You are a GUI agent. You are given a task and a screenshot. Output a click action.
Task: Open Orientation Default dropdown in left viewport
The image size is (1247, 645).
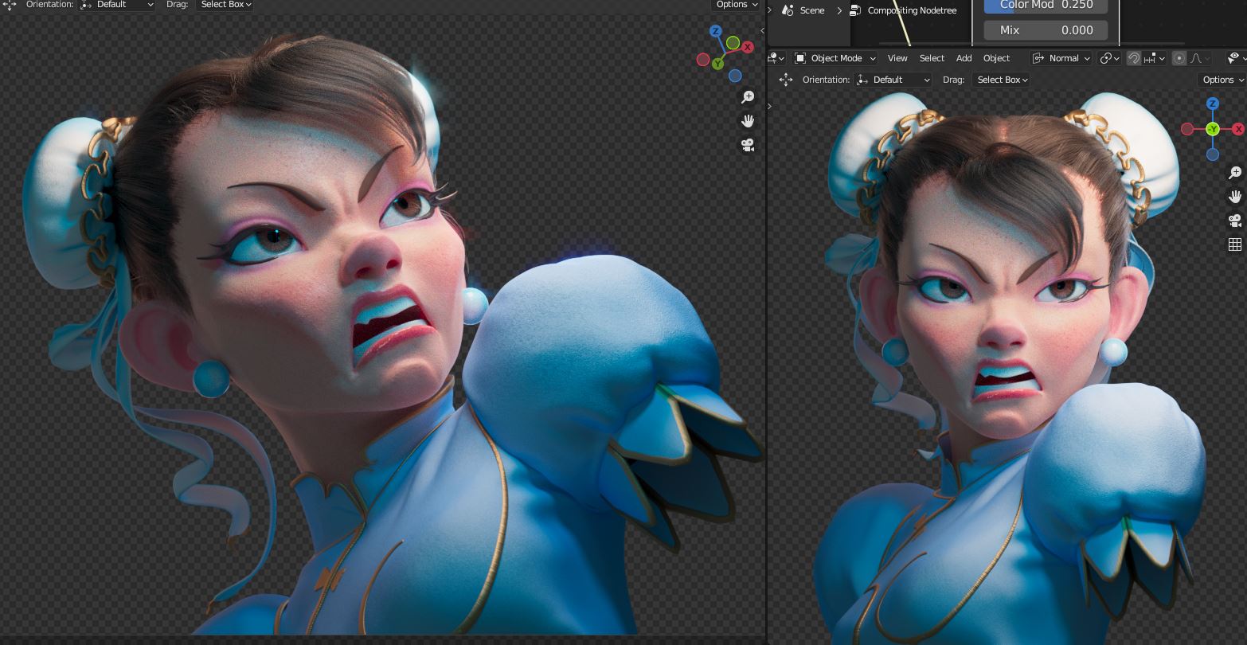coord(117,5)
